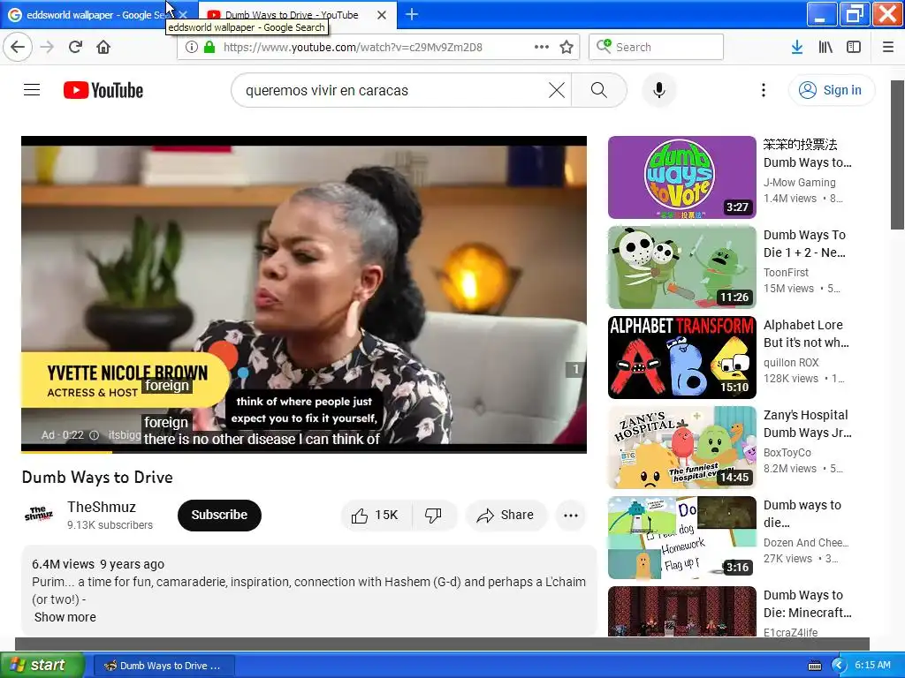The height and width of the screenshot is (678, 905).
Task: Click the video ad progress bar
Action: (x=304, y=452)
